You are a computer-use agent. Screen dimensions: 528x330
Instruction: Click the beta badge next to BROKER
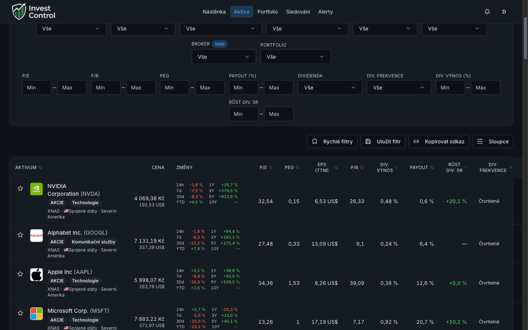[x=220, y=44]
